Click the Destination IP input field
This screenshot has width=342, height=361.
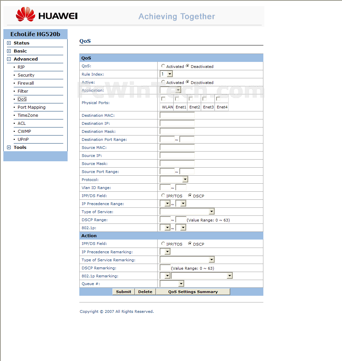tap(177, 123)
